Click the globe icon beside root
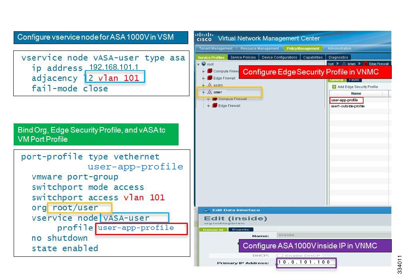This screenshot has width=403, height=274. point(204,64)
